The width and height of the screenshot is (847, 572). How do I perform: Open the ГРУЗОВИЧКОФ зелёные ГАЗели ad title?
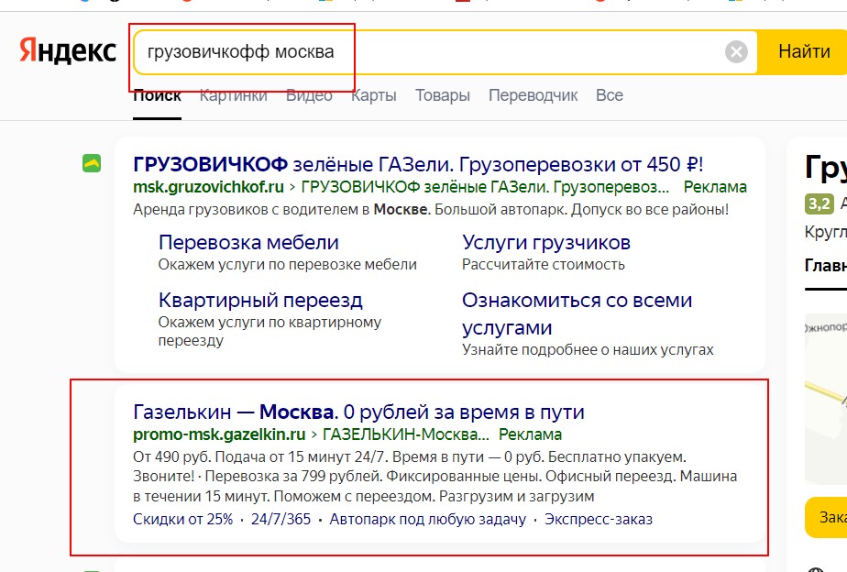418,165
